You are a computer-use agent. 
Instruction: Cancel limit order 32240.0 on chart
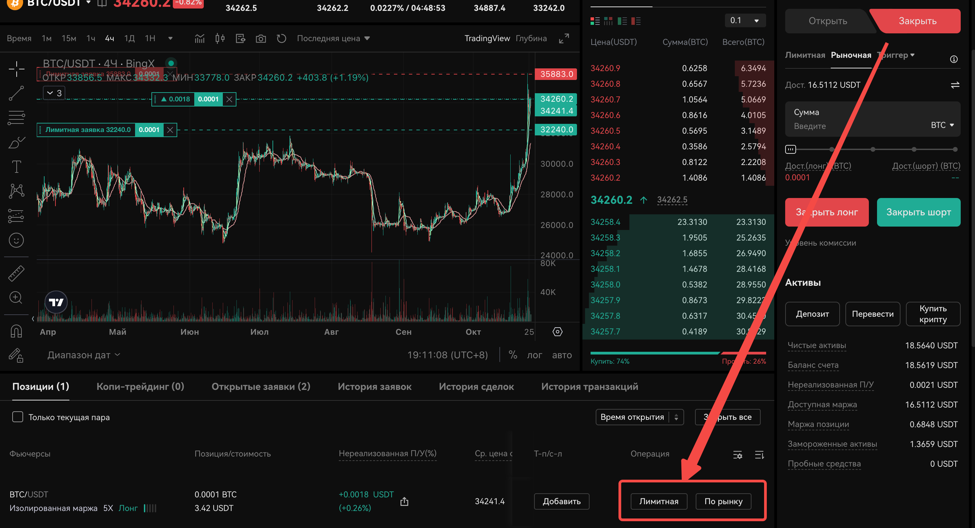coord(170,130)
